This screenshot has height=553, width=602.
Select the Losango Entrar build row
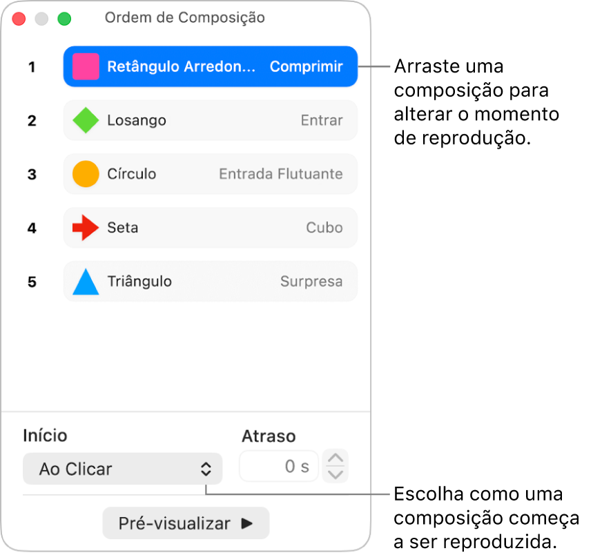click(x=211, y=120)
